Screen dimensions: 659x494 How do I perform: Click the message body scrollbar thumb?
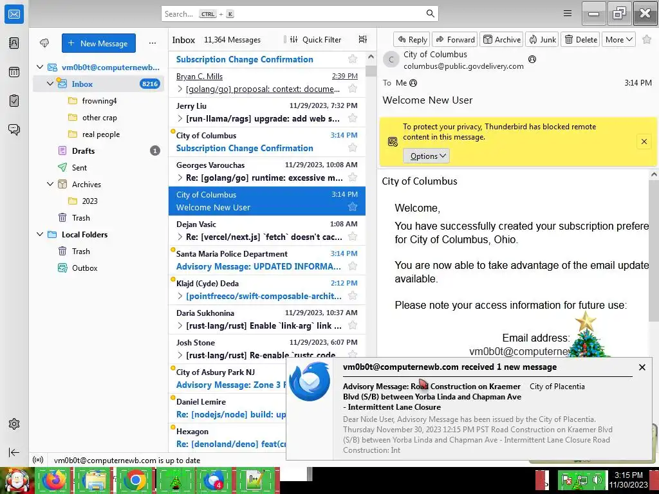pos(654,250)
